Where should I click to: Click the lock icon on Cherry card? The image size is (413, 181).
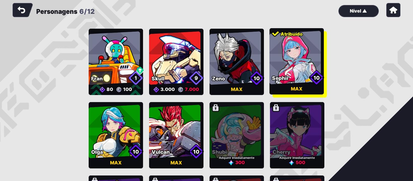point(276,108)
